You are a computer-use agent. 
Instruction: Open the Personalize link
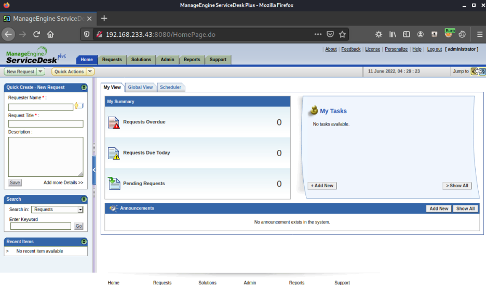(396, 49)
